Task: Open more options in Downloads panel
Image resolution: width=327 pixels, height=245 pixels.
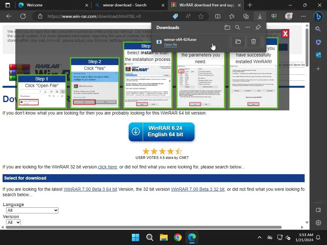Action: point(247,27)
